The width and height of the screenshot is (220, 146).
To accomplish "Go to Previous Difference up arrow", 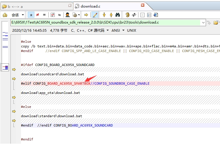I will click(x=111, y=15).
